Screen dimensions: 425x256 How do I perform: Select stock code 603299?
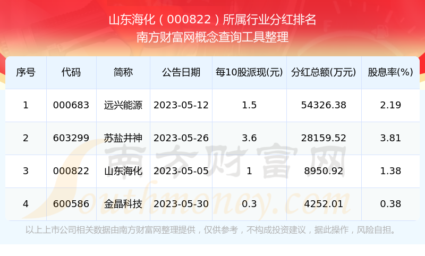pyautogui.click(x=71, y=138)
